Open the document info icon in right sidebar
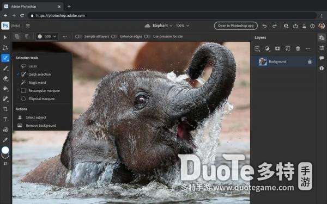The height and width of the screenshot is (204, 327). click(322, 68)
